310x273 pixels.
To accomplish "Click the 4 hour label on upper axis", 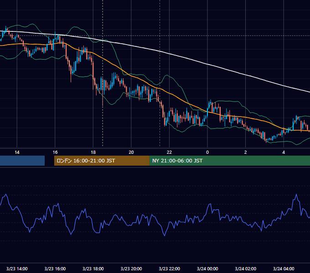I will 284,152.
